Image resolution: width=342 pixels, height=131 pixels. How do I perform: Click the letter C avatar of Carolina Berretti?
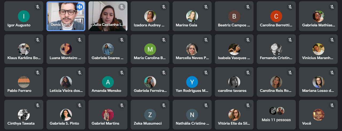pos(276,16)
